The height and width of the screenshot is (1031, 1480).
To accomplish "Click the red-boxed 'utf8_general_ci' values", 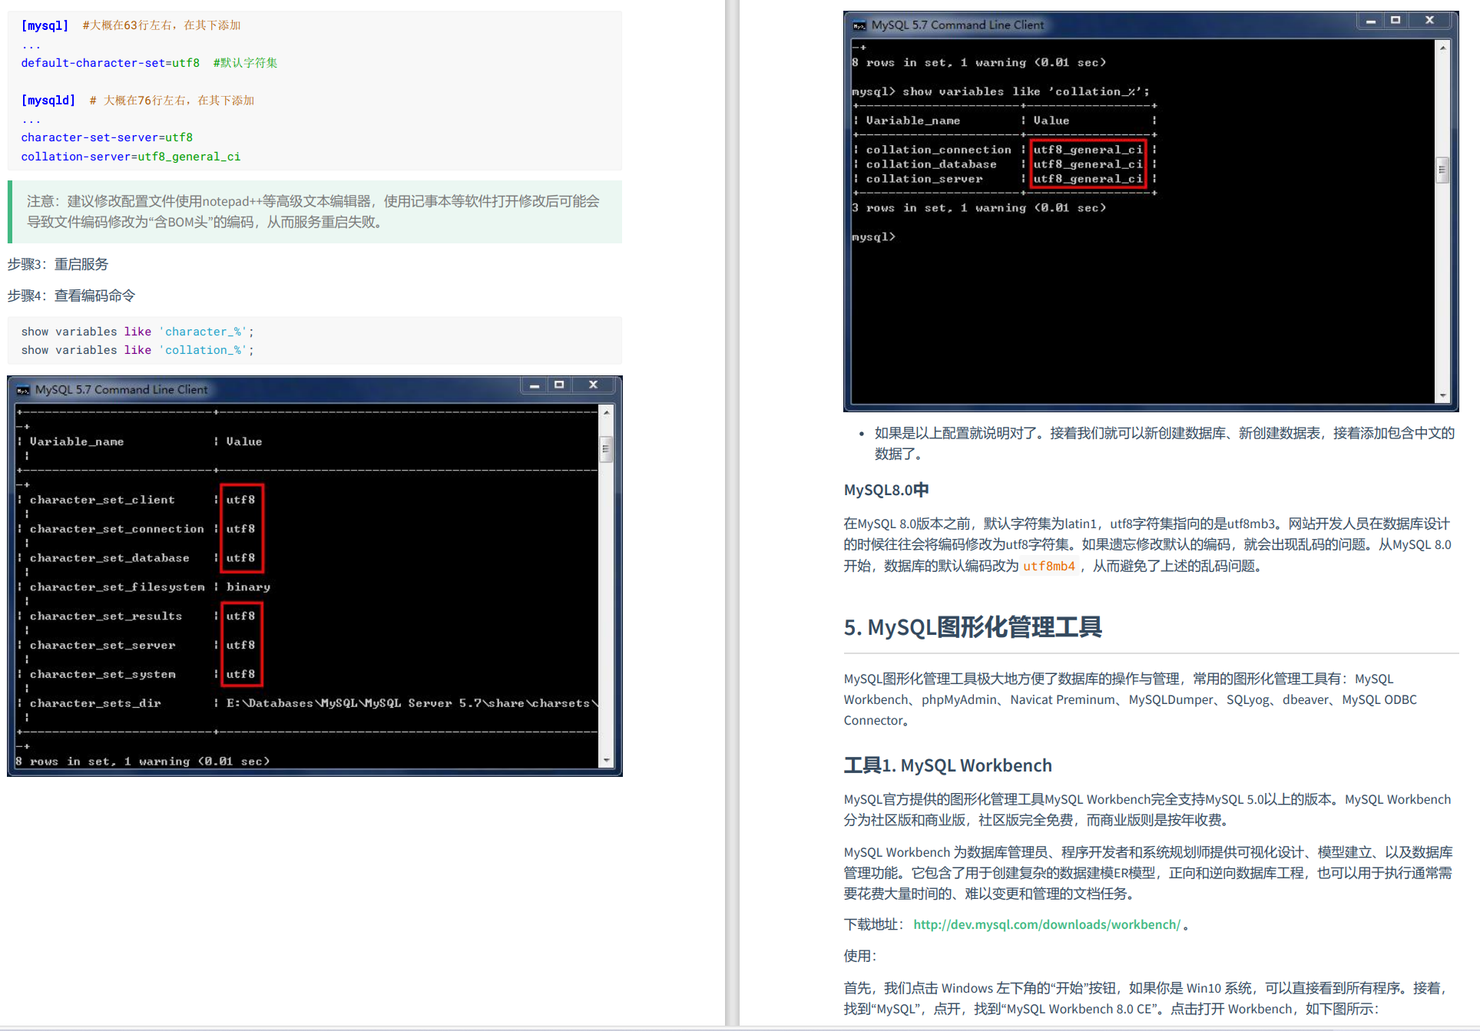I will tap(1088, 164).
